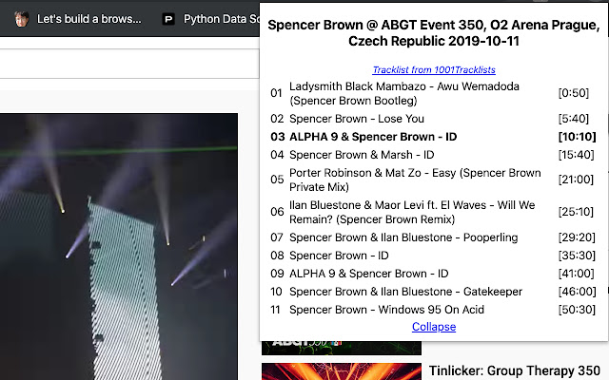The width and height of the screenshot is (609, 380).
Task: Skip to the [29:20] Pooperling timestamp
Action: 576,237
